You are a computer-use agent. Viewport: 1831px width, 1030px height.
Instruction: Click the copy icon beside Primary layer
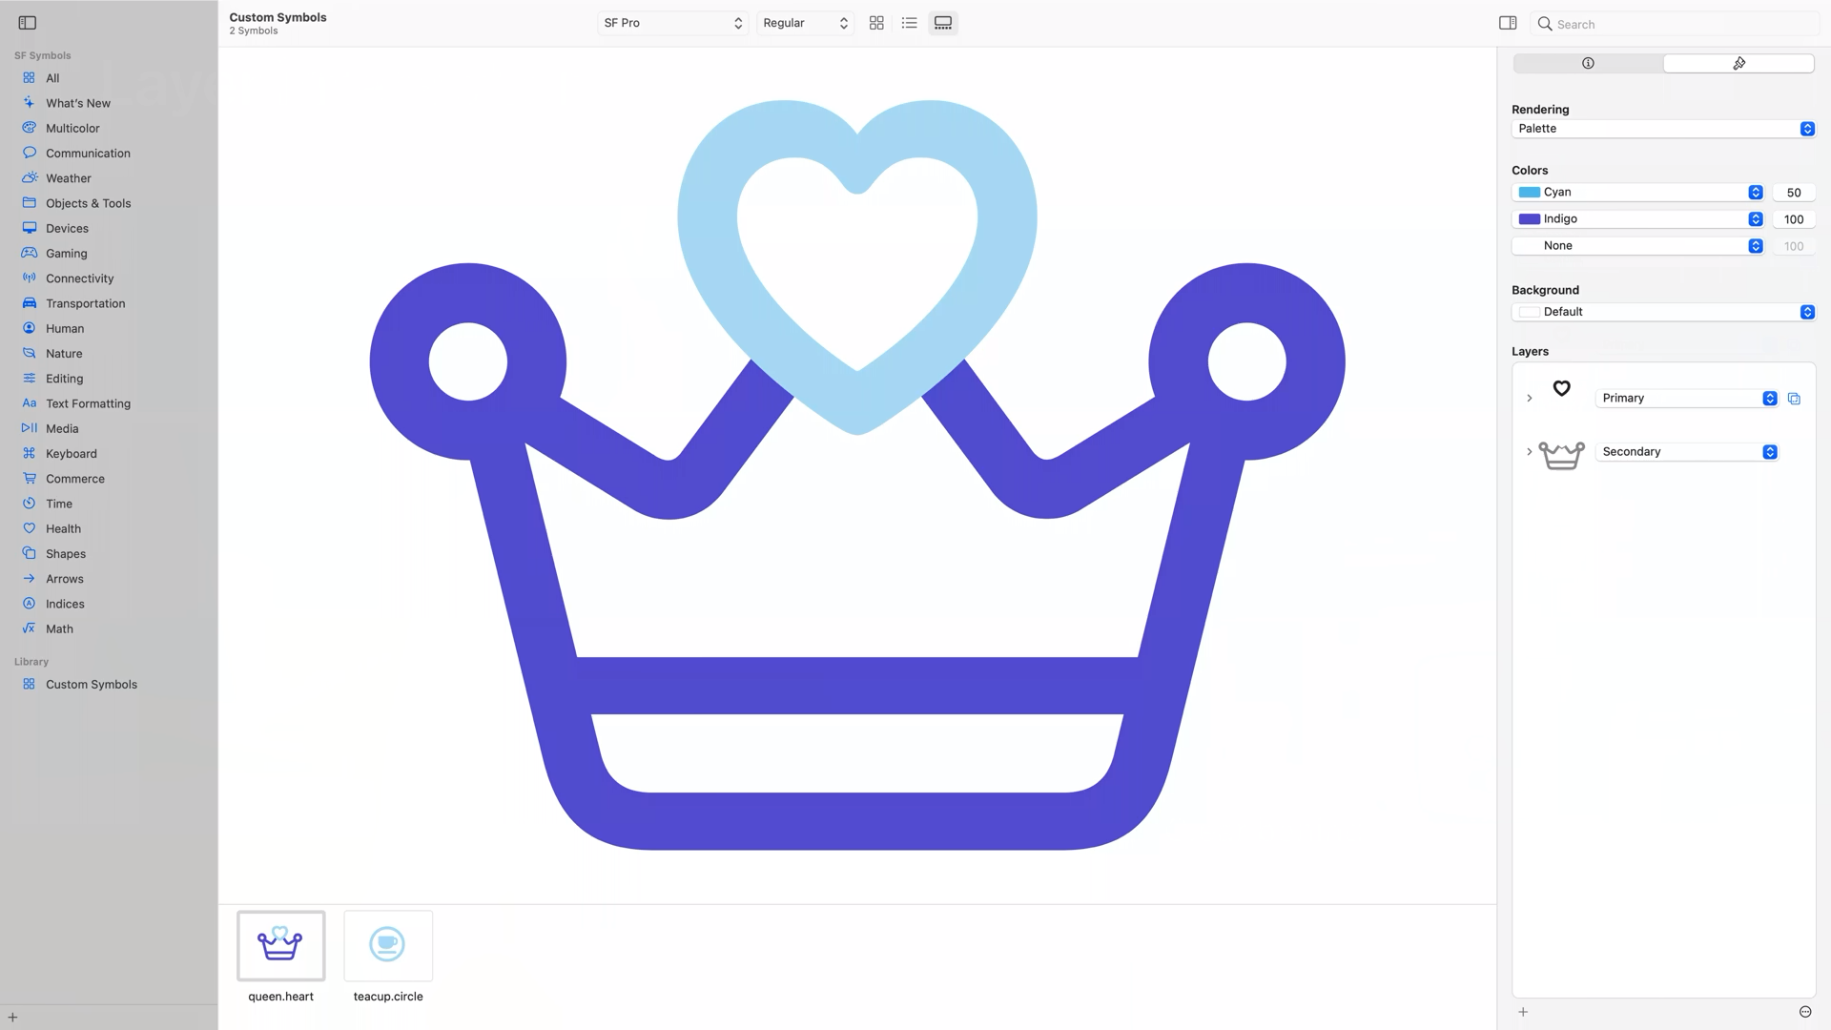[x=1794, y=399]
